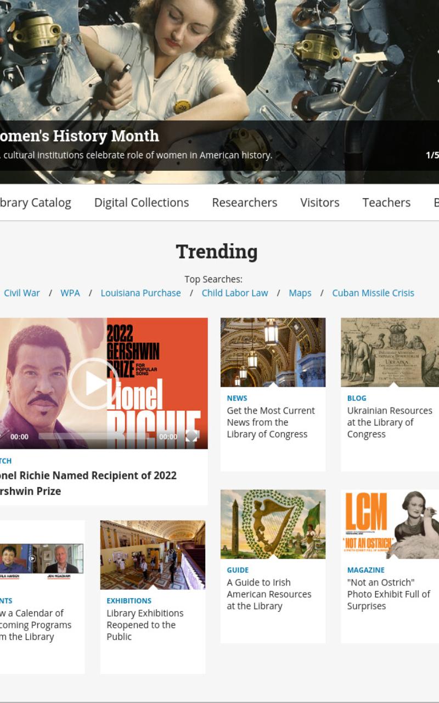The height and width of the screenshot is (703, 439).
Task: Click the MAGAZINE category label
Action: (365, 570)
